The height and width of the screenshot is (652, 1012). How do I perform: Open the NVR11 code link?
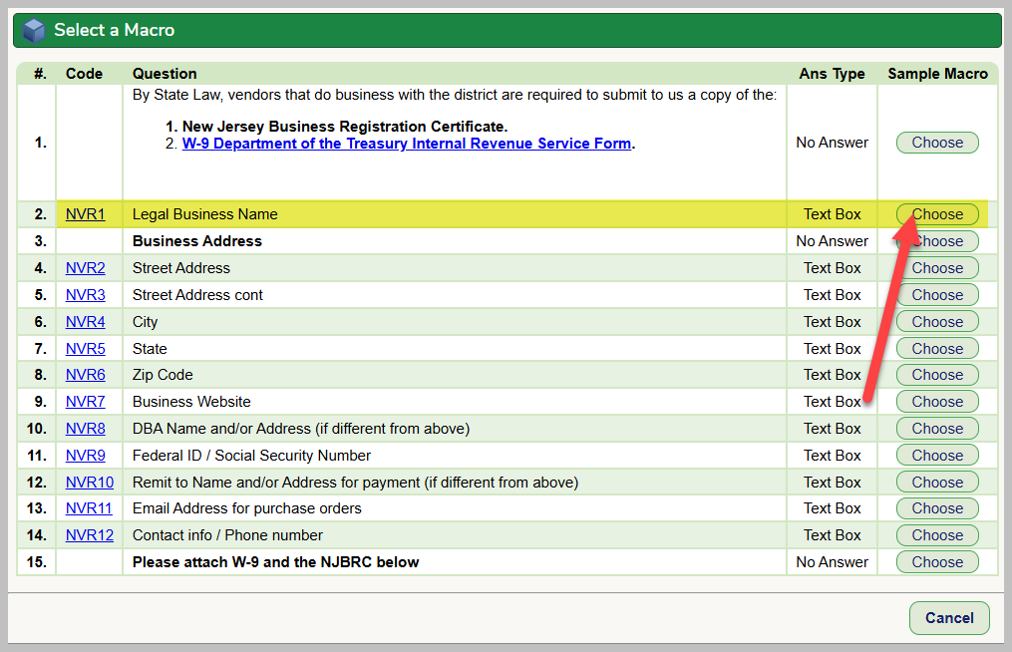pyautogui.click(x=89, y=508)
